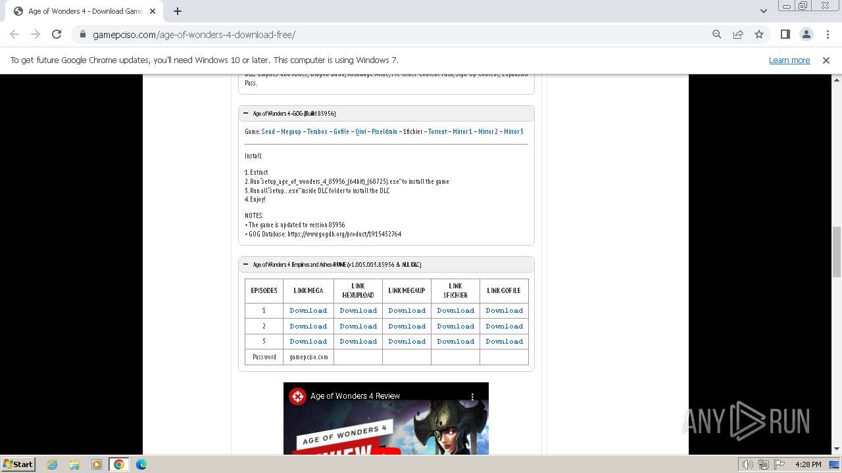This screenshot has width=842, height=473.
Task: Open the Age of Wonders 4 Review title
Action: (x=355, y=396)
